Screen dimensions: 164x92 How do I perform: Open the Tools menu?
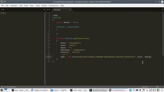click(38, 6)
